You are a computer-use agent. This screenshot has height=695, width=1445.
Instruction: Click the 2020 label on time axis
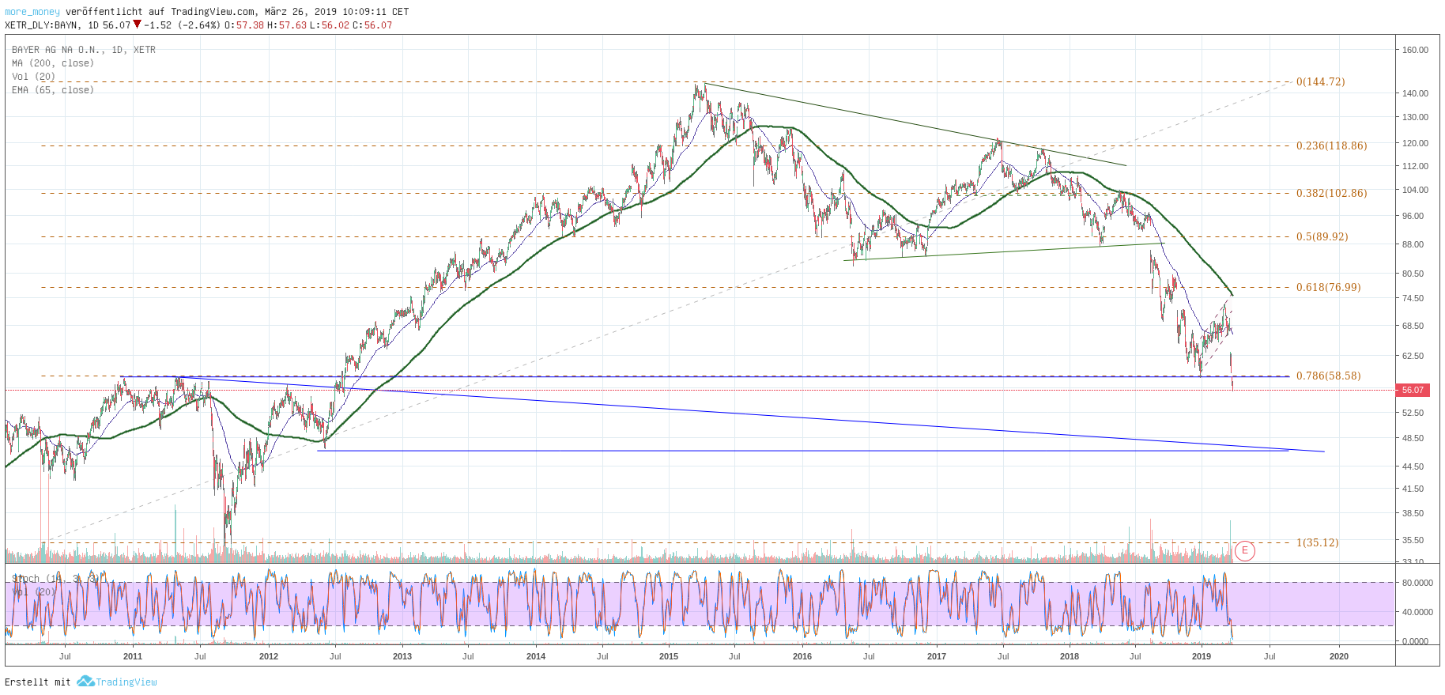pyautogui.click(x=1339, y=656)
